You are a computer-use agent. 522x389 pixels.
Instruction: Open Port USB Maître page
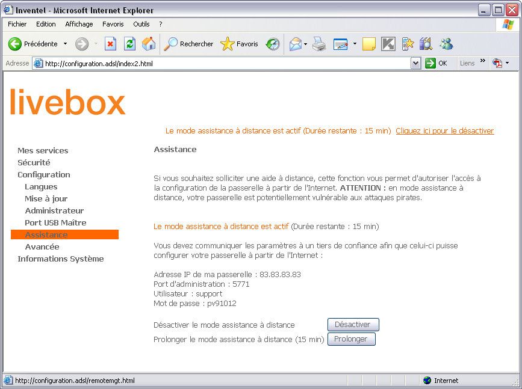55,222
